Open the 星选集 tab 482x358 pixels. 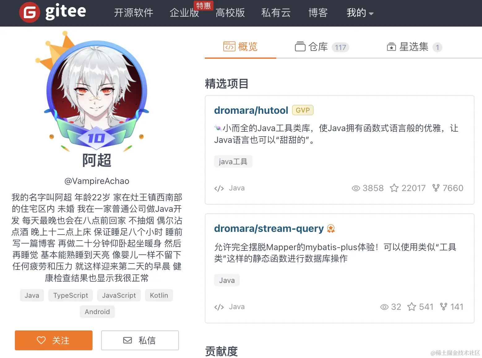pos(414,47)
